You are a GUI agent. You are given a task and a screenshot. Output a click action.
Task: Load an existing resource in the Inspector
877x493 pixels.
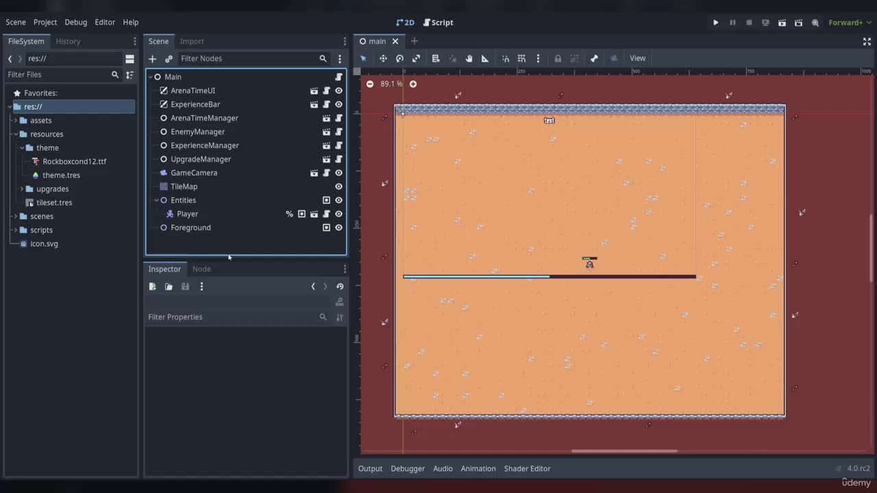169,286
